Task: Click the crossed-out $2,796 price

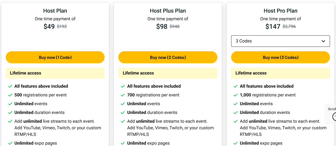Action: [289, 27]
